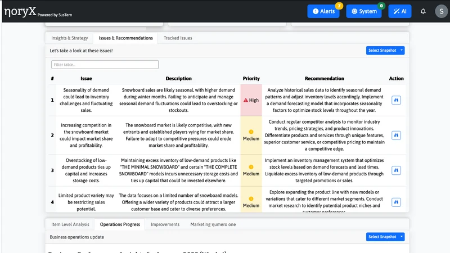Viewport: 450px width, 253px height.
Task: Click binoculars action for overstocking issue
Action: (396, 170)
